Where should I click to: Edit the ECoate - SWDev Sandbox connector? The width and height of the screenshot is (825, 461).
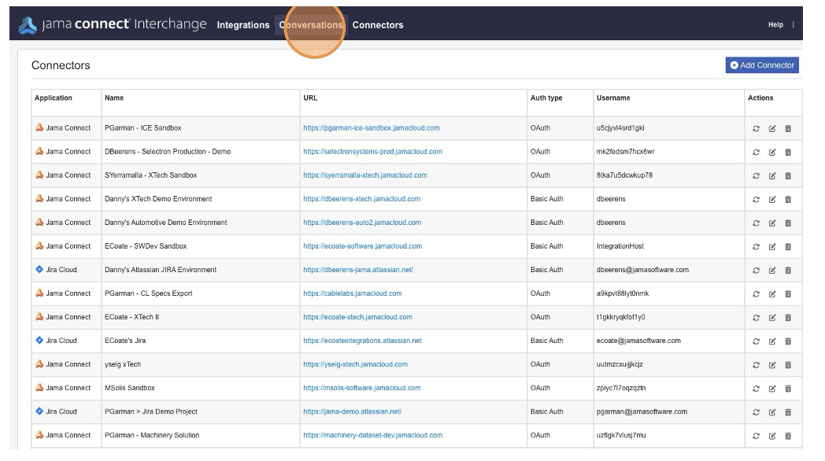coord(771,246)
